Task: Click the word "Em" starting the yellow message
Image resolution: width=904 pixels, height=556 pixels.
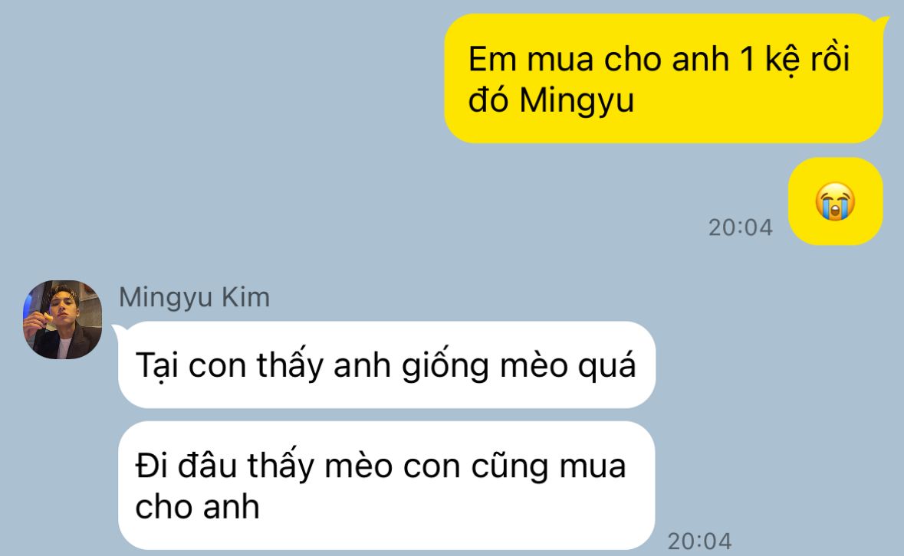Action: click(491, 59)
